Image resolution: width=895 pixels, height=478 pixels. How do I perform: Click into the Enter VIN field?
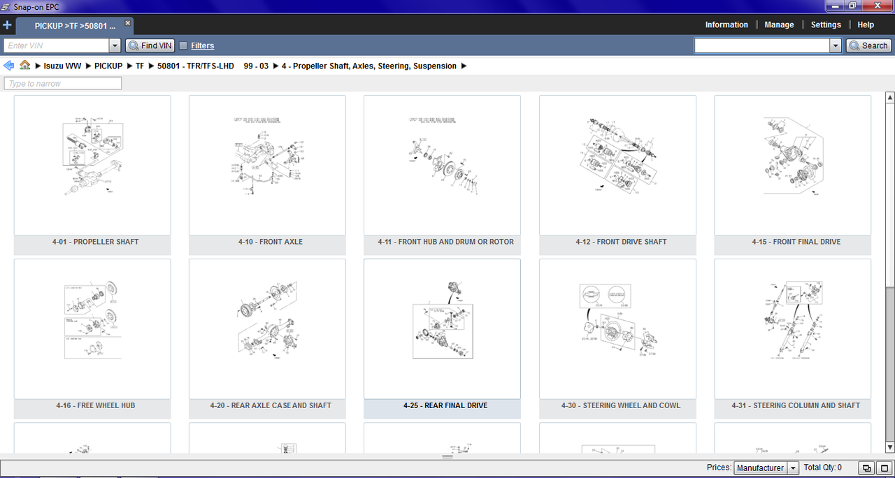(57, 45)
